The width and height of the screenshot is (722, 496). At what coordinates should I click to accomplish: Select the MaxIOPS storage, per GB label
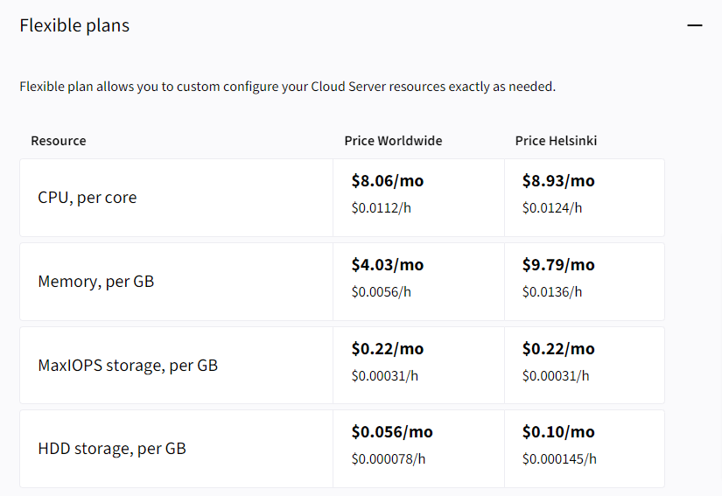pyautogui.click(x=128, y=366)
